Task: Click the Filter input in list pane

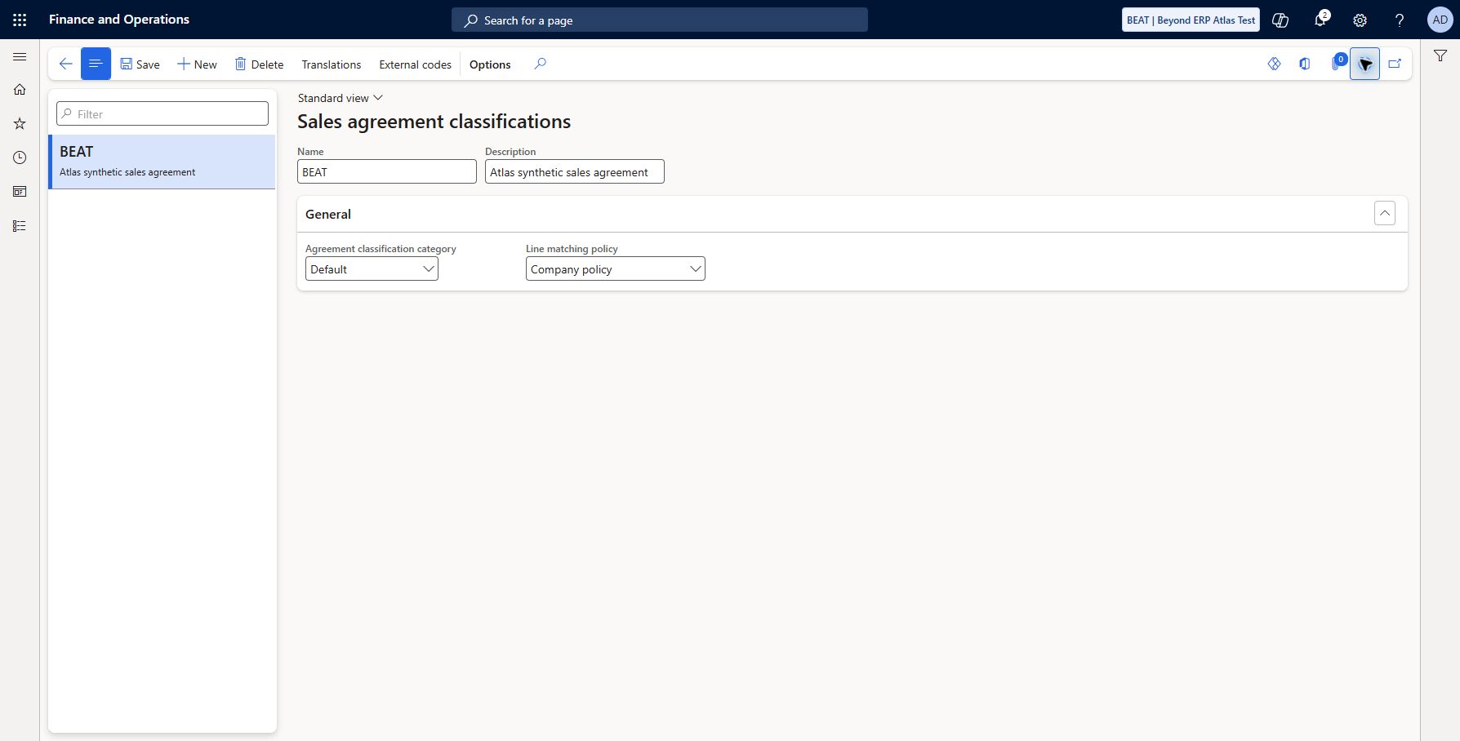Action: point(162,113)
